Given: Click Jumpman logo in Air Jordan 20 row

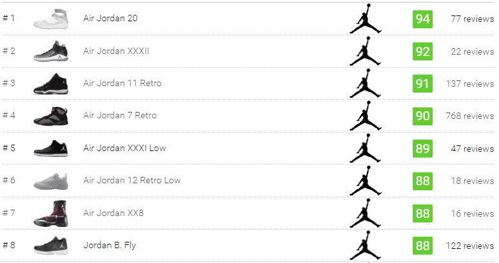Looking at the screenshot, I should pos(365,19).
